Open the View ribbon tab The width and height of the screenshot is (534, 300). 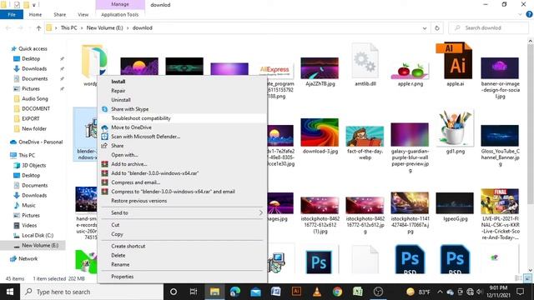(x=83, y=15)
